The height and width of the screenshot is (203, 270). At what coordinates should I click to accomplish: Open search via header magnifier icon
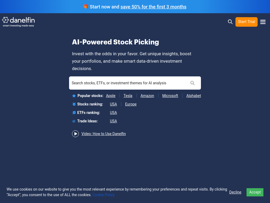click(x=230, y=22)
